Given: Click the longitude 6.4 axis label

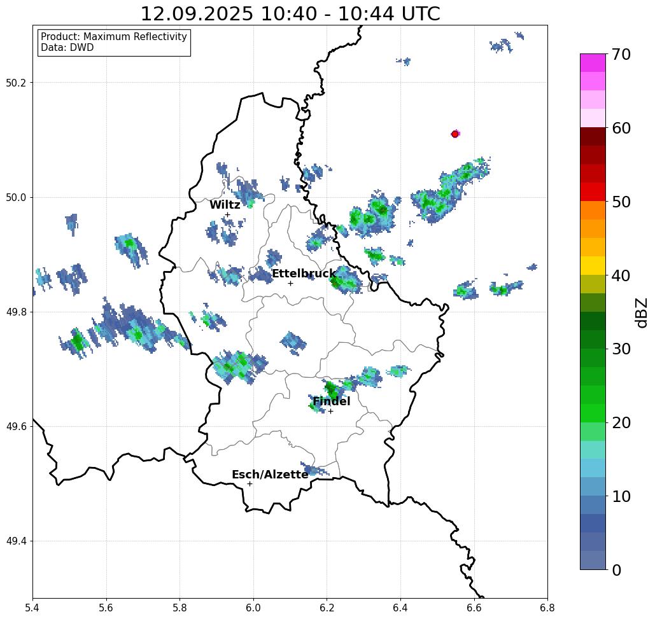Looking at the screenshot, I should 400,608.
